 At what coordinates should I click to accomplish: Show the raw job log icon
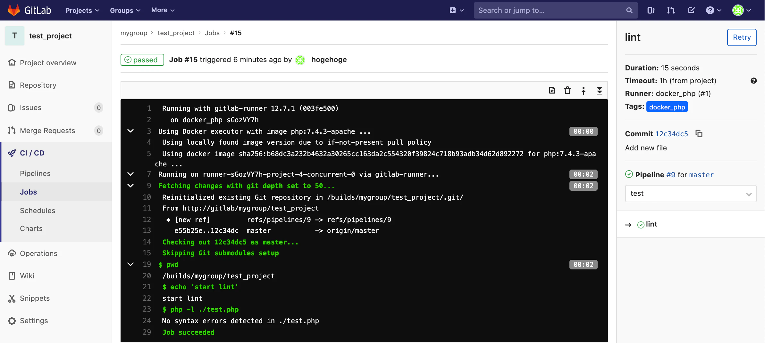[552, 91]
